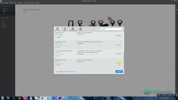Click the split view icon in sidebar
Image resolution: width=178 pixels, height=100 pixels.
click(x=14, y=6)
